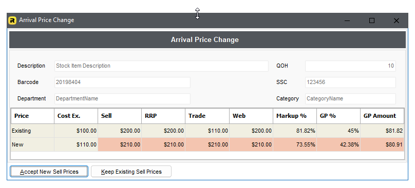Click the Cost Ex. column header
The width and height of the screenshot is (415, 188).
(x=76, y=116)
